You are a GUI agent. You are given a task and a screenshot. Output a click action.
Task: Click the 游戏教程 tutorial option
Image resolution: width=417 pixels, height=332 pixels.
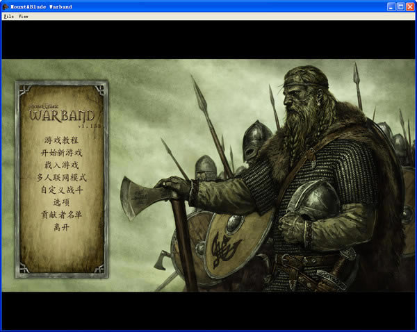tap(61, 140)
